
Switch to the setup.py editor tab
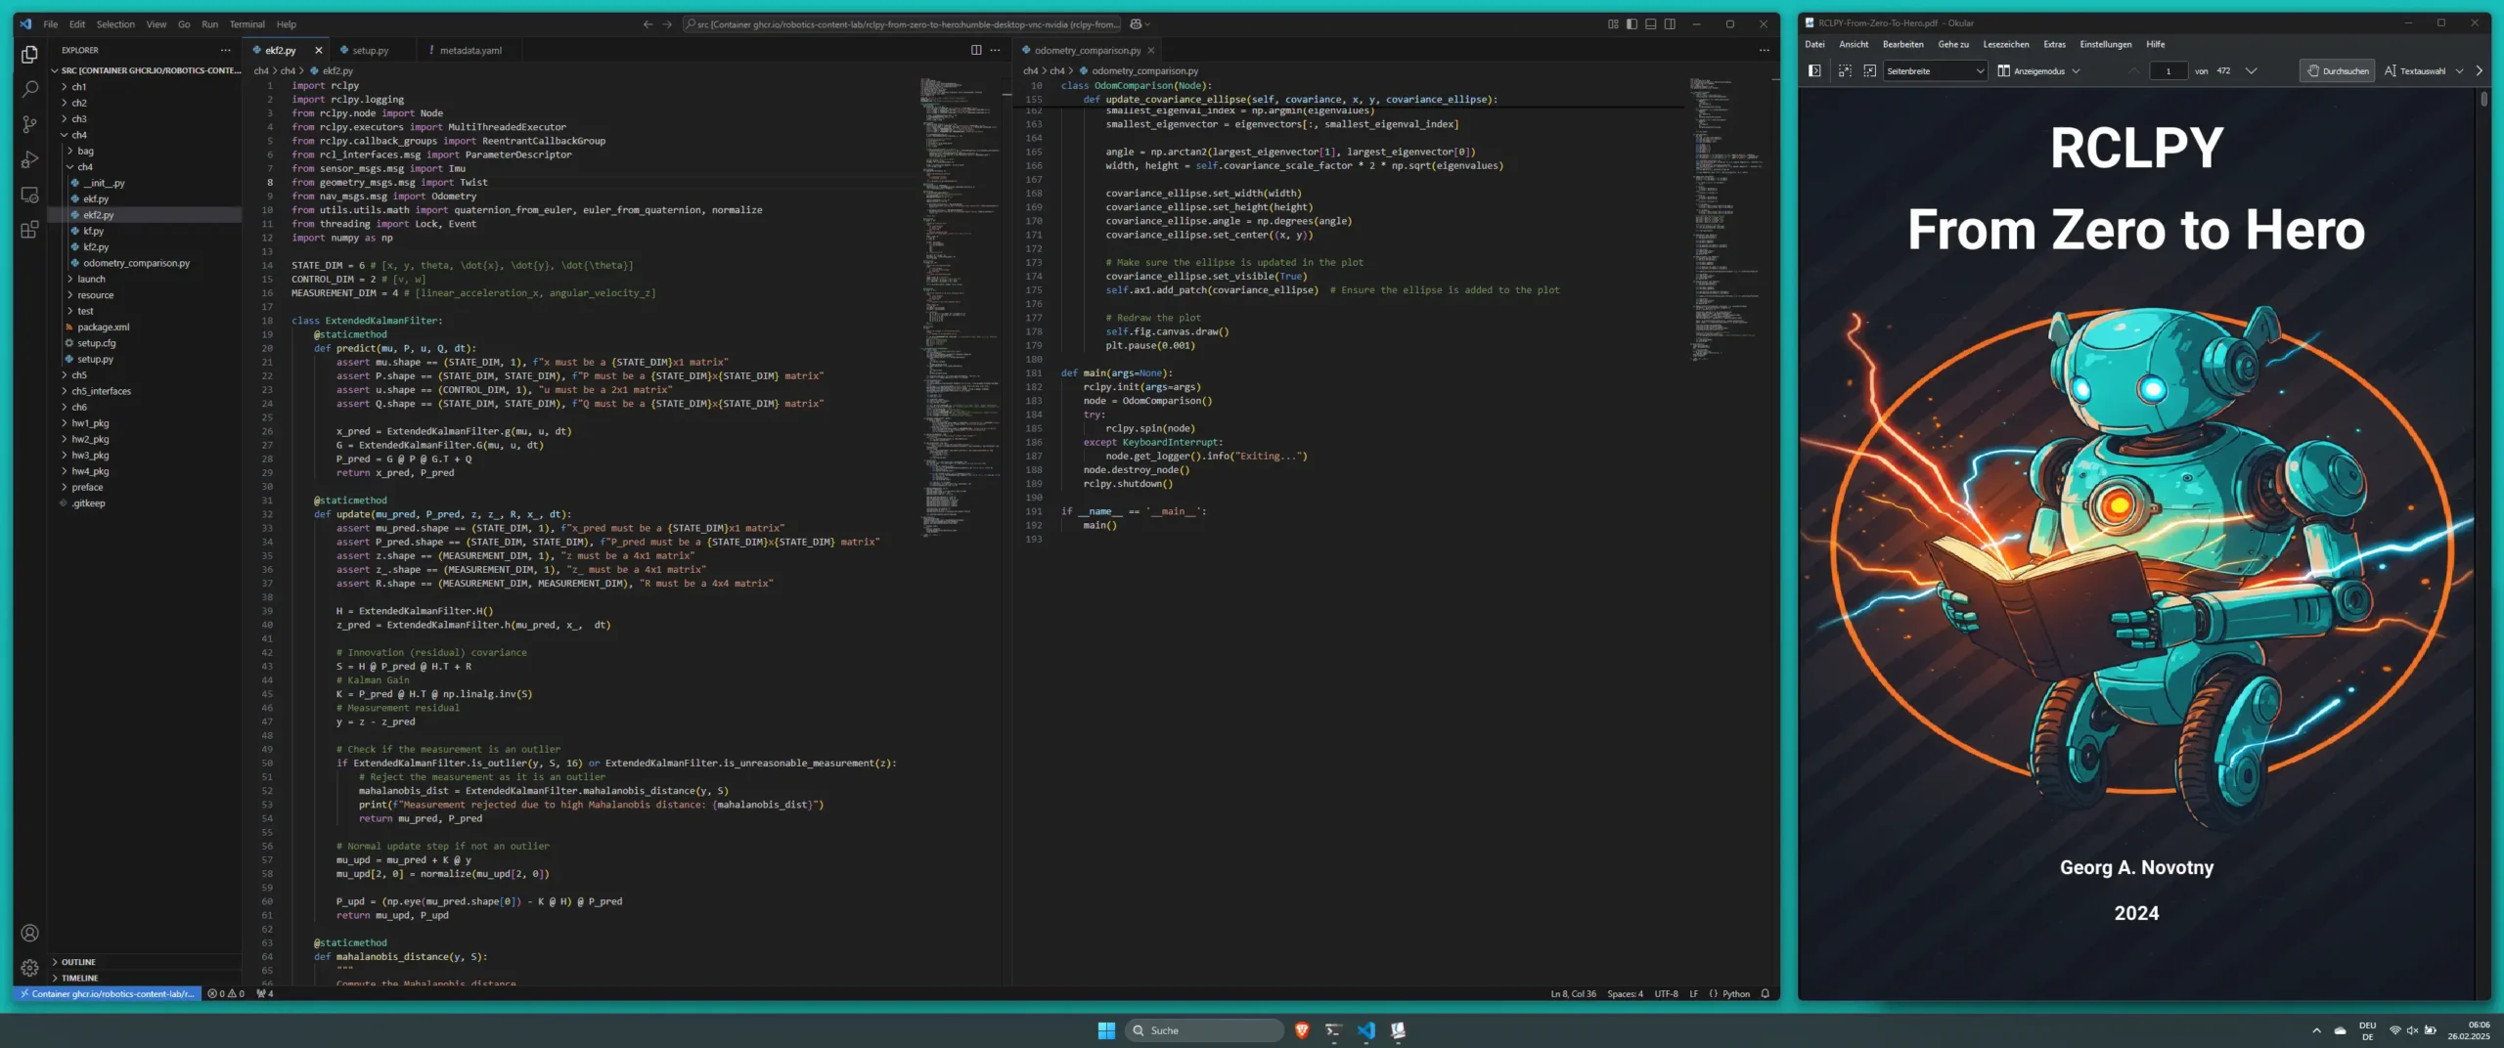(370, 50)
